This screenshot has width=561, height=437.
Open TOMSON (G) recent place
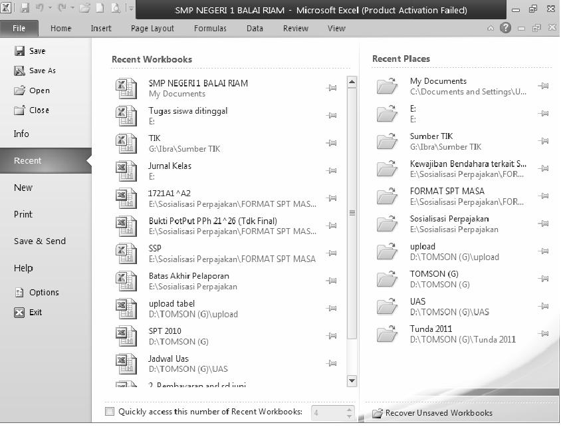pos(462,279)
